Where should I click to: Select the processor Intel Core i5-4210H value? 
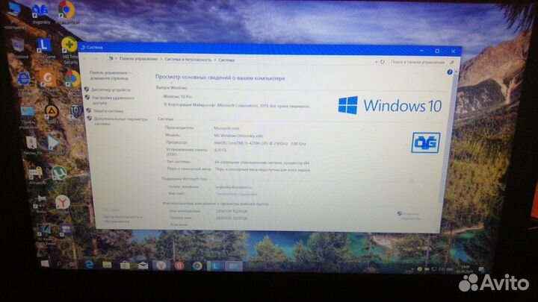260,143
